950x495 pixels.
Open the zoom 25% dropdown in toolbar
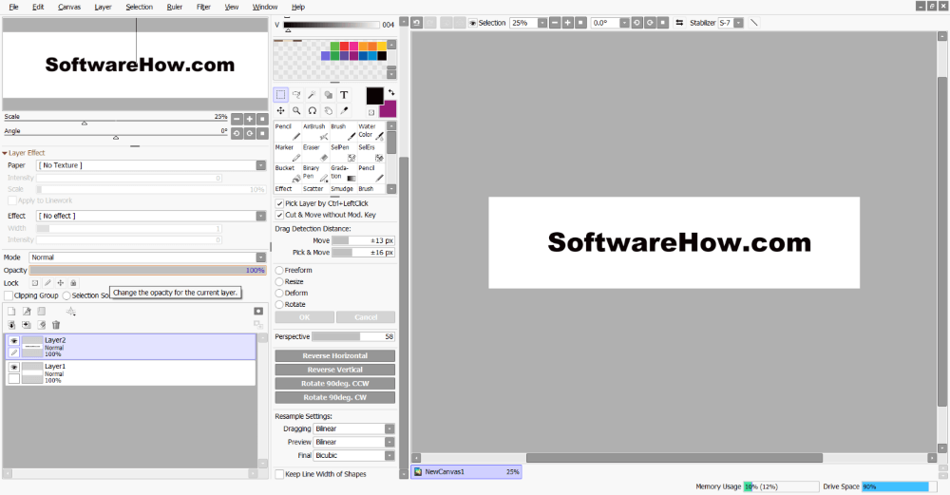[x=542, y=23]
